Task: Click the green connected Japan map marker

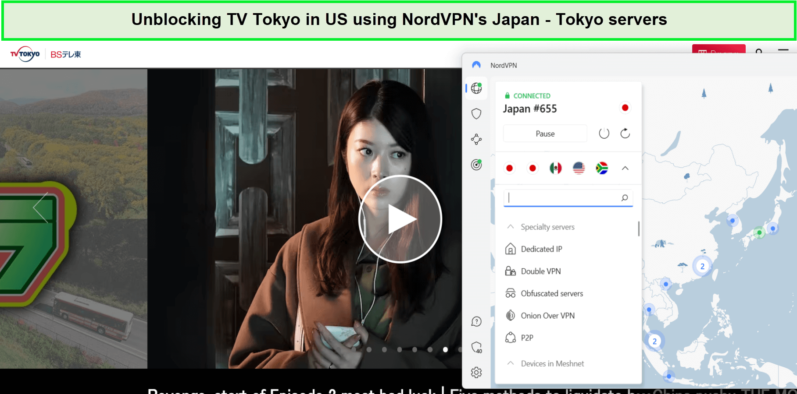Action: pyautogui.click(x=759, y=232)
